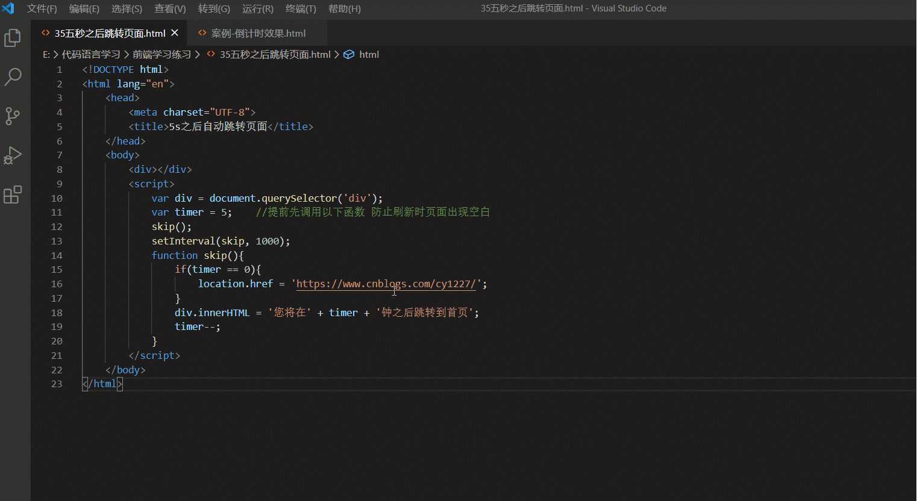
Task: Open the 帮助(H) menu
Action: tap(345, 8)
